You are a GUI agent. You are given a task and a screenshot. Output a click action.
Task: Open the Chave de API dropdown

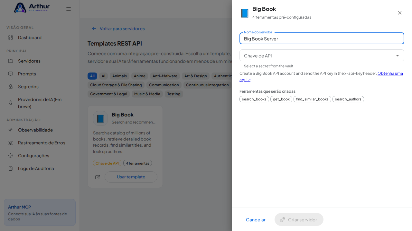point(322,56)
